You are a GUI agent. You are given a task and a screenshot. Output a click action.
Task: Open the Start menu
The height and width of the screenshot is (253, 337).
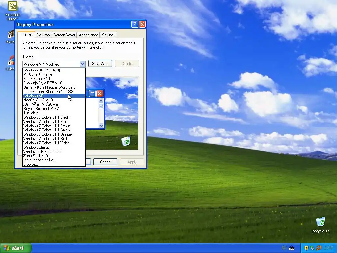[x=16, y=248]
